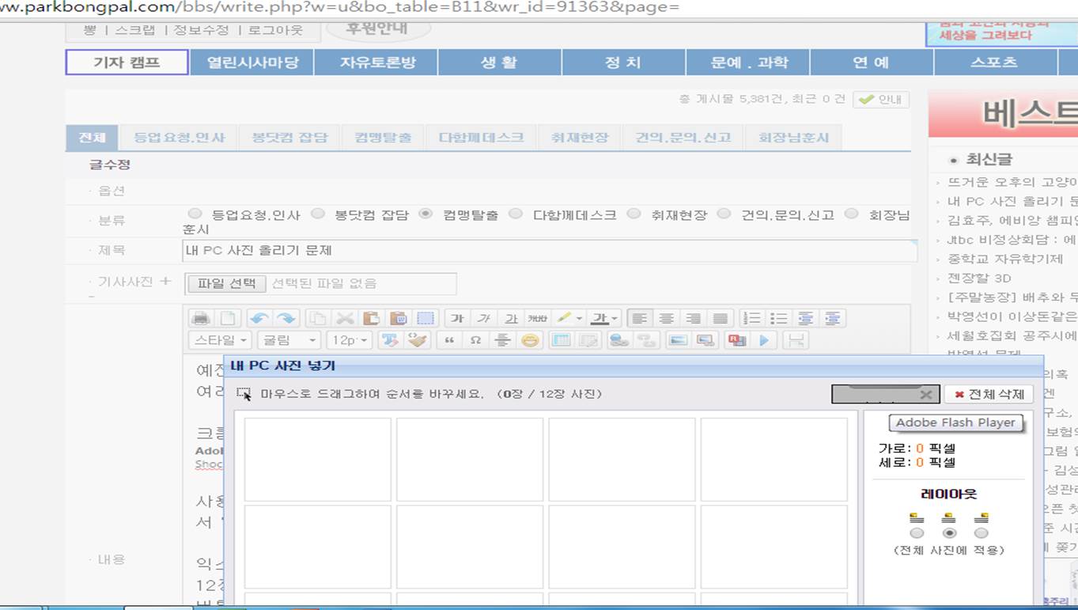Viewport: 1078px width, 610px height.
Task: Select the 취재현장 category radio button
Action: (x=634, y=214)
